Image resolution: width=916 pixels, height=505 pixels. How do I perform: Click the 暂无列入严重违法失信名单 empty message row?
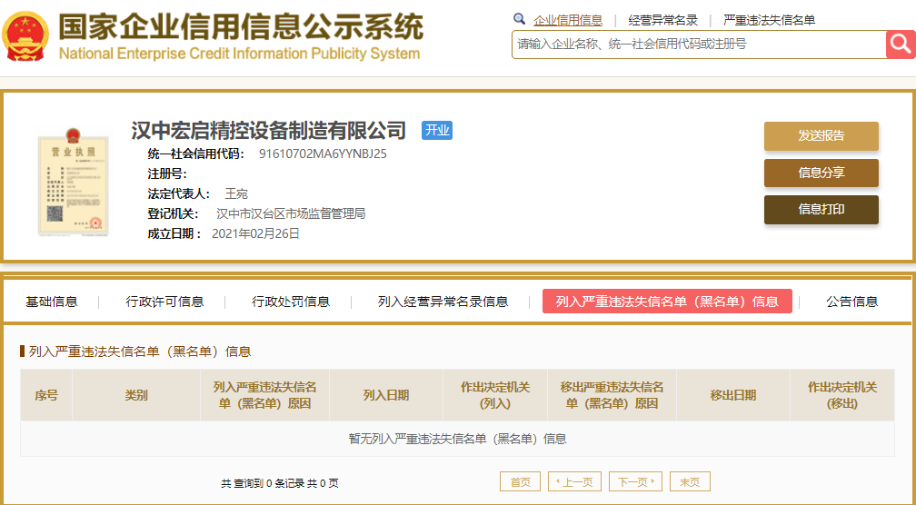coord(457,439)
